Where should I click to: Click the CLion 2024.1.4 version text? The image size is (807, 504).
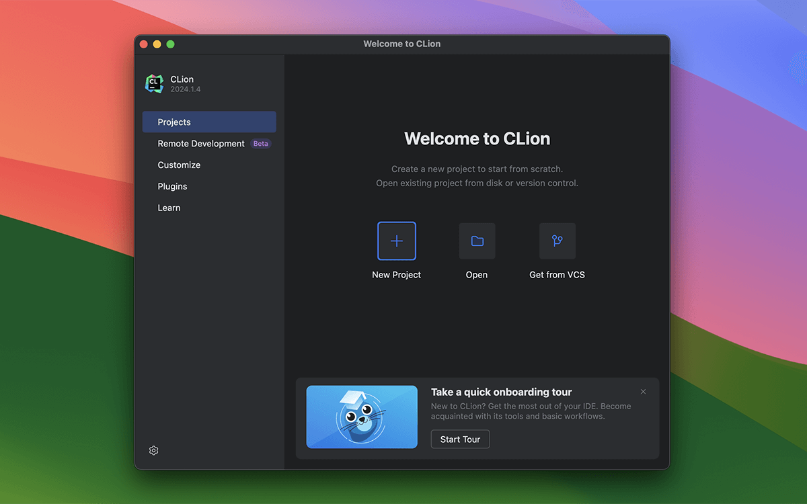tap(186, 89)
